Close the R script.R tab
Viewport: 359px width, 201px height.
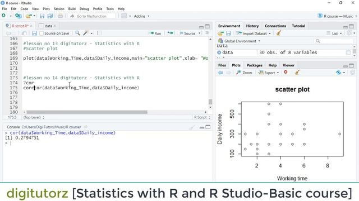click(x=31, y=26)
